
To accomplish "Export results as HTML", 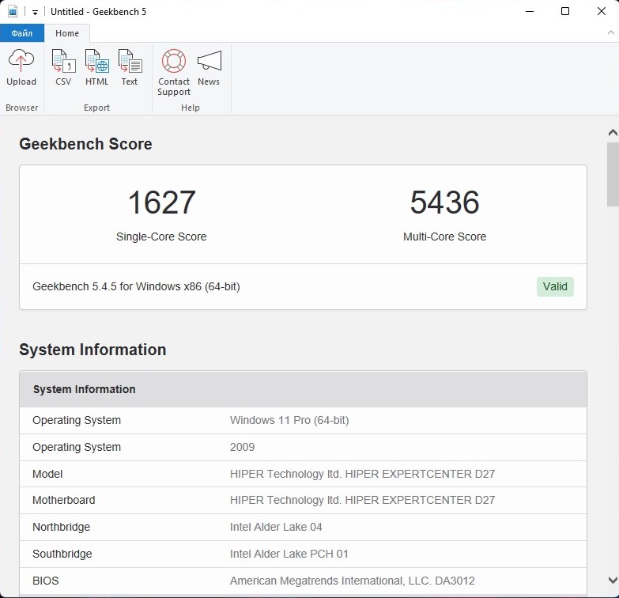I will [x=96, y=68].
